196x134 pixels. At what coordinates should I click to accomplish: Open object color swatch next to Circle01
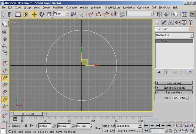tap(192, 29)
